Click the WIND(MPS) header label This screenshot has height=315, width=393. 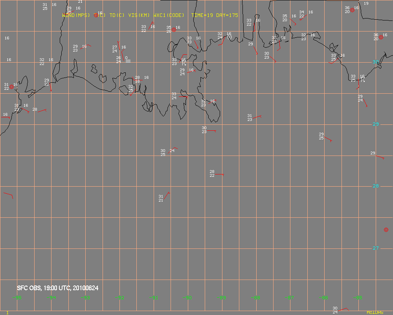coord(76,15)
